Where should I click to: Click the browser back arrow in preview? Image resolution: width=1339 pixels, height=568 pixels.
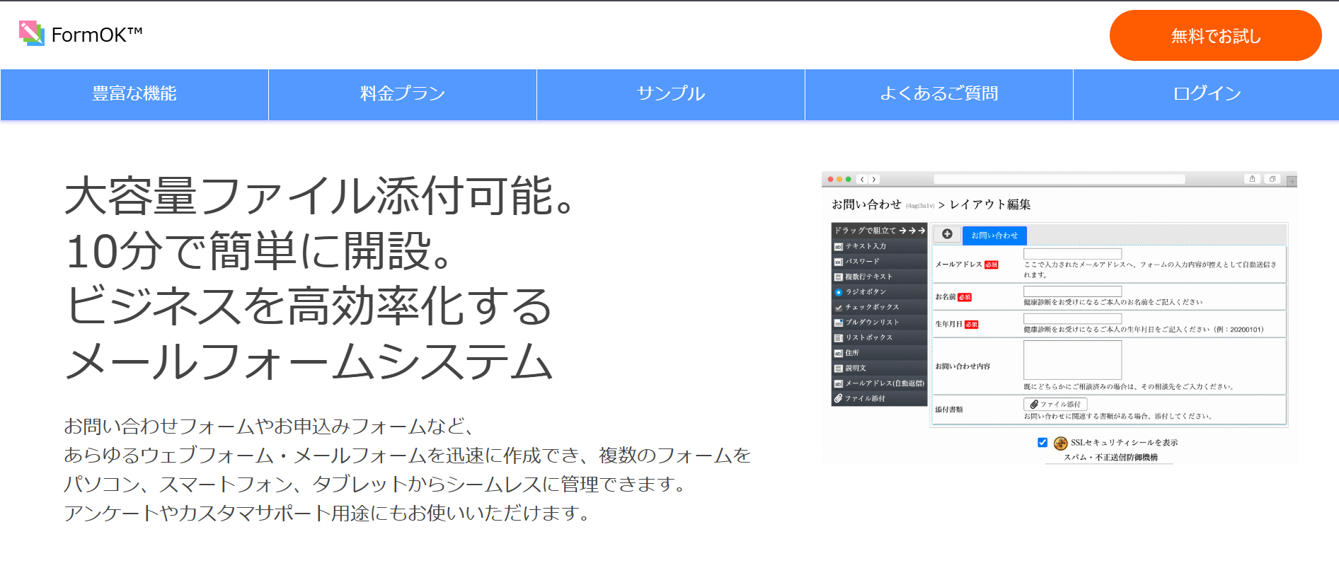click(862, 180)
